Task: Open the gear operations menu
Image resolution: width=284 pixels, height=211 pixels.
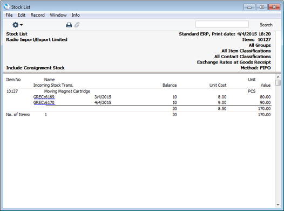Action: pos(17,25)
